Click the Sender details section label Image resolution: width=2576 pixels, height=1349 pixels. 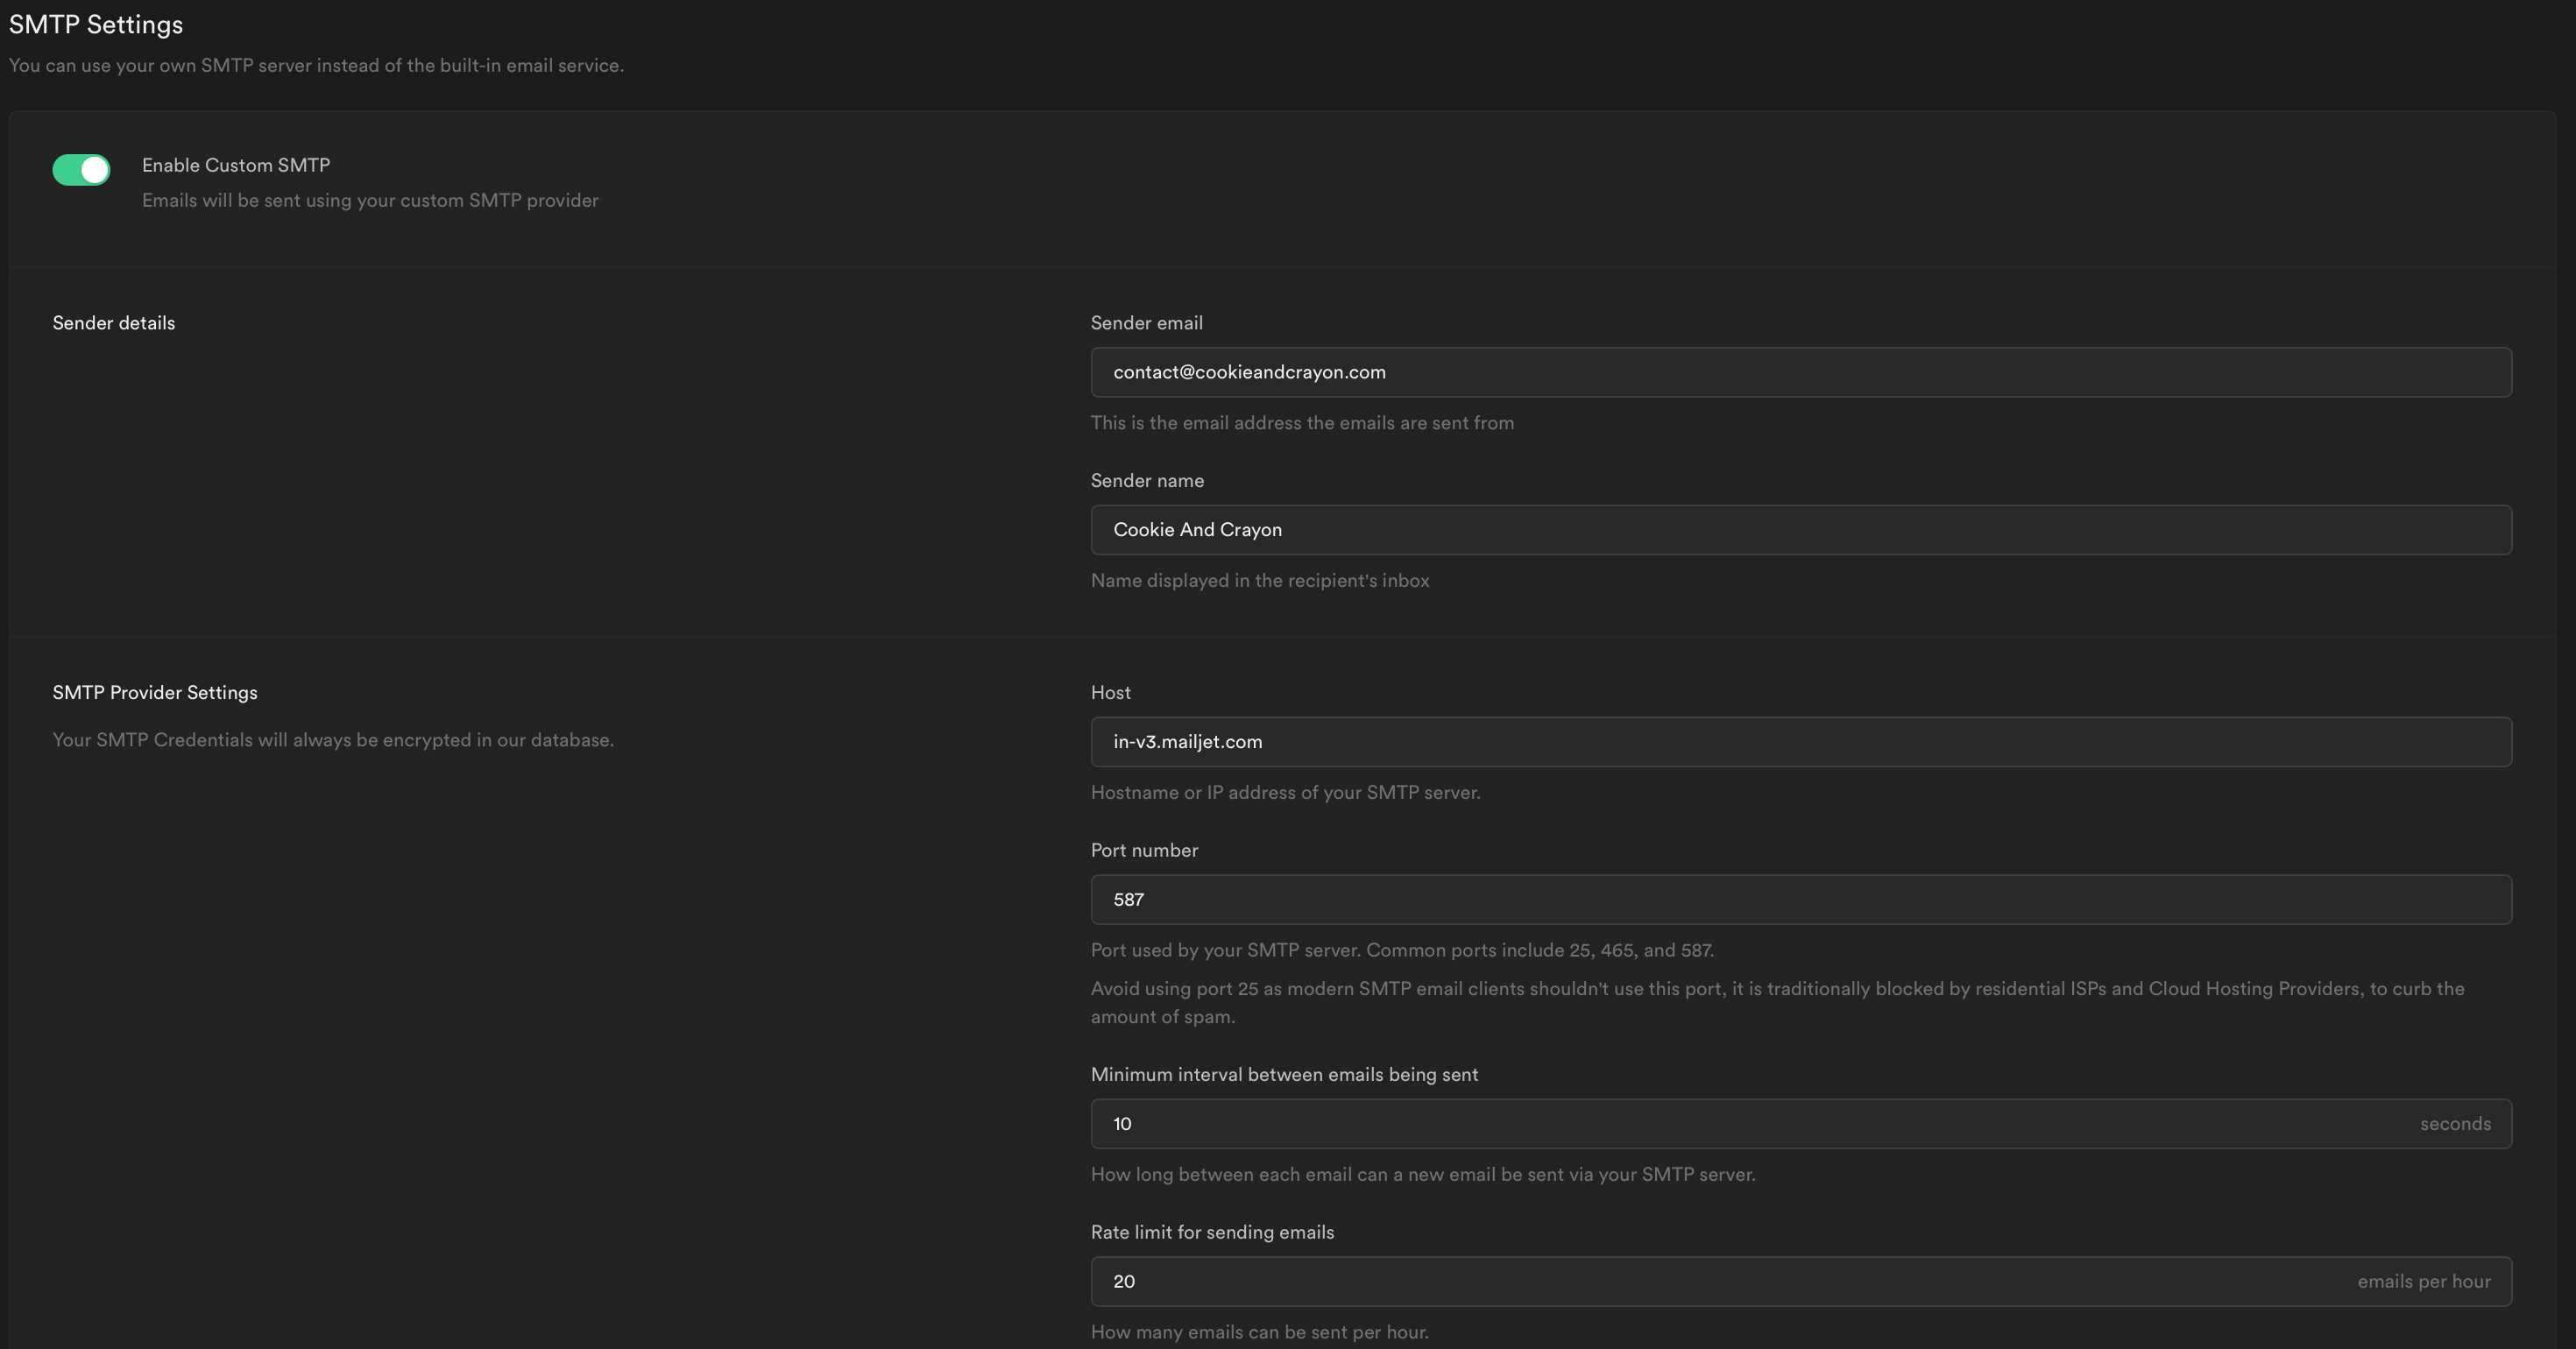(x=113, y=322)
